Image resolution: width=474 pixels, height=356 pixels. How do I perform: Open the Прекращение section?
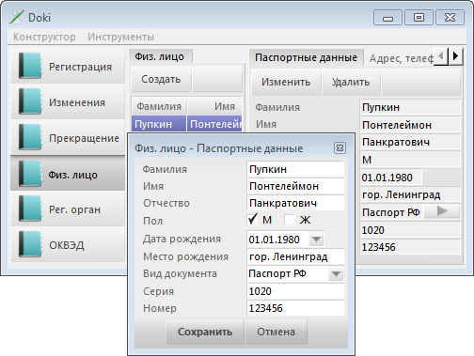tap(68, 137)
